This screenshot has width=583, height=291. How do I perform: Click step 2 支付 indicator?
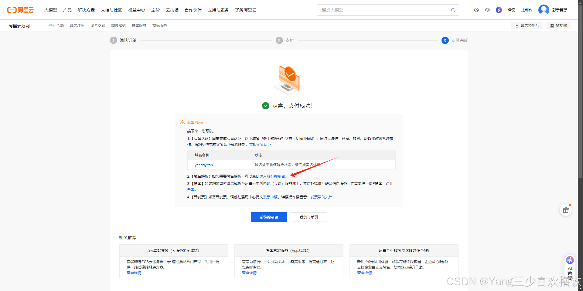click(x=285, y=40)
